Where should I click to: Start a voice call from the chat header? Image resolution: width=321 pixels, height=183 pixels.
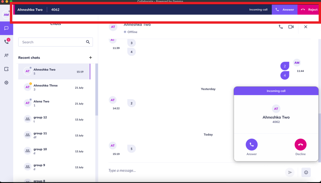281,27
